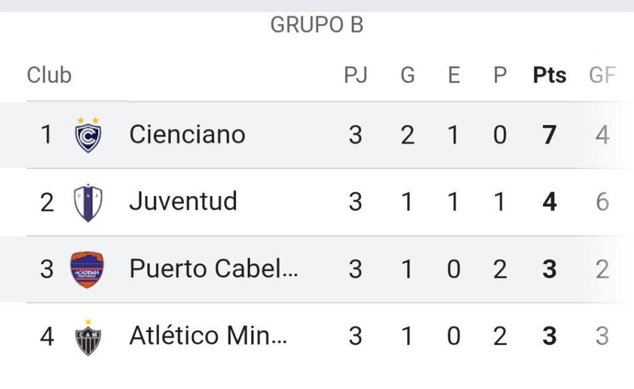
Task: Click the PJ column header
Action: 355,75
